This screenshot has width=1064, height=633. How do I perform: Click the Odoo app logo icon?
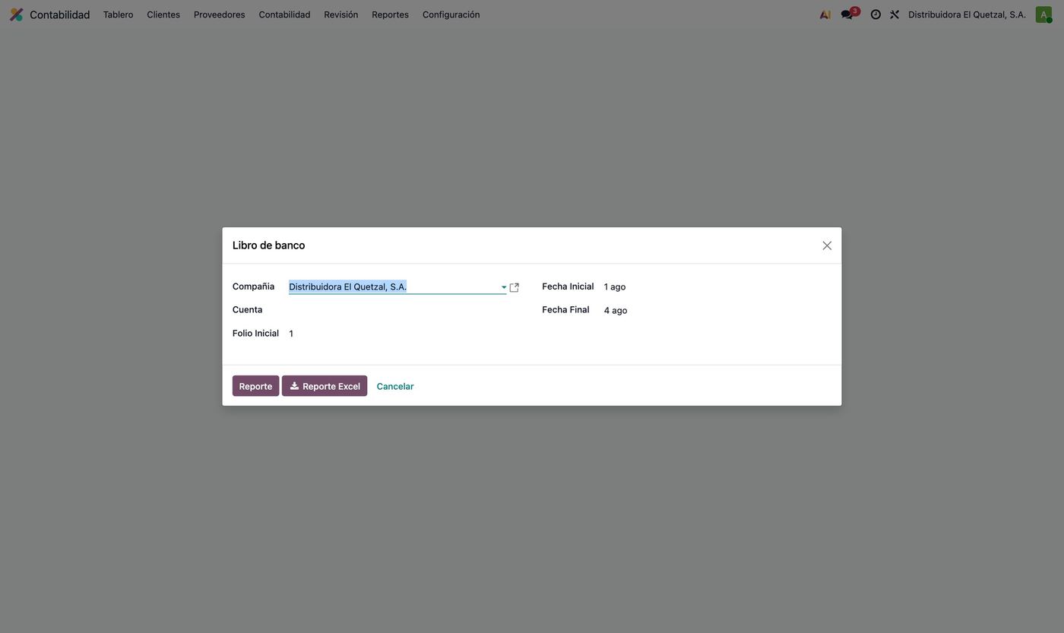[16, 14]
